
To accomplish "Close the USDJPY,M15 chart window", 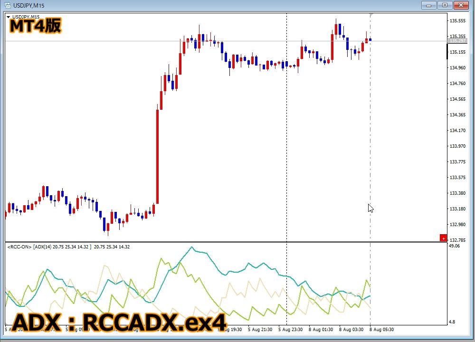I will coord(461,5).
